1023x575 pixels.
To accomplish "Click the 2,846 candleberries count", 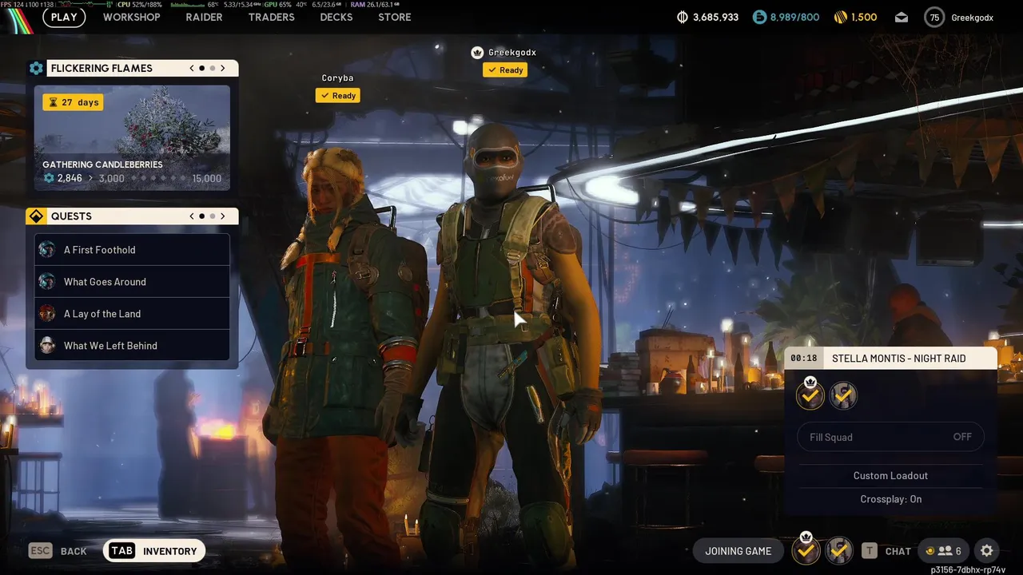I will (70, 179).
